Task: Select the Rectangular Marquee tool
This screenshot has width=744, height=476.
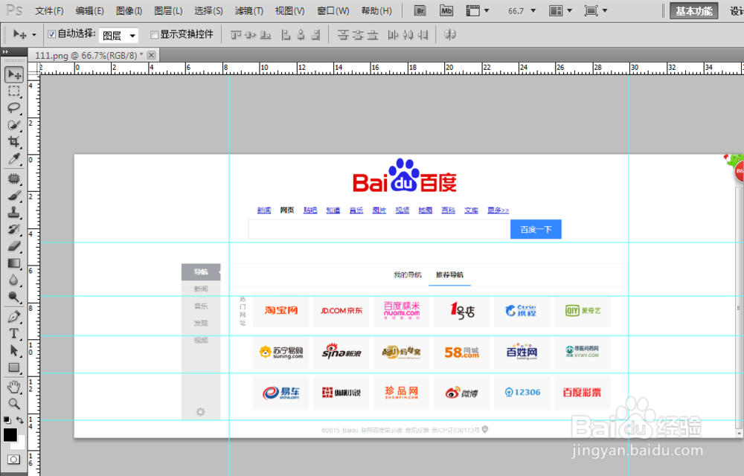Action: (14, 91)
